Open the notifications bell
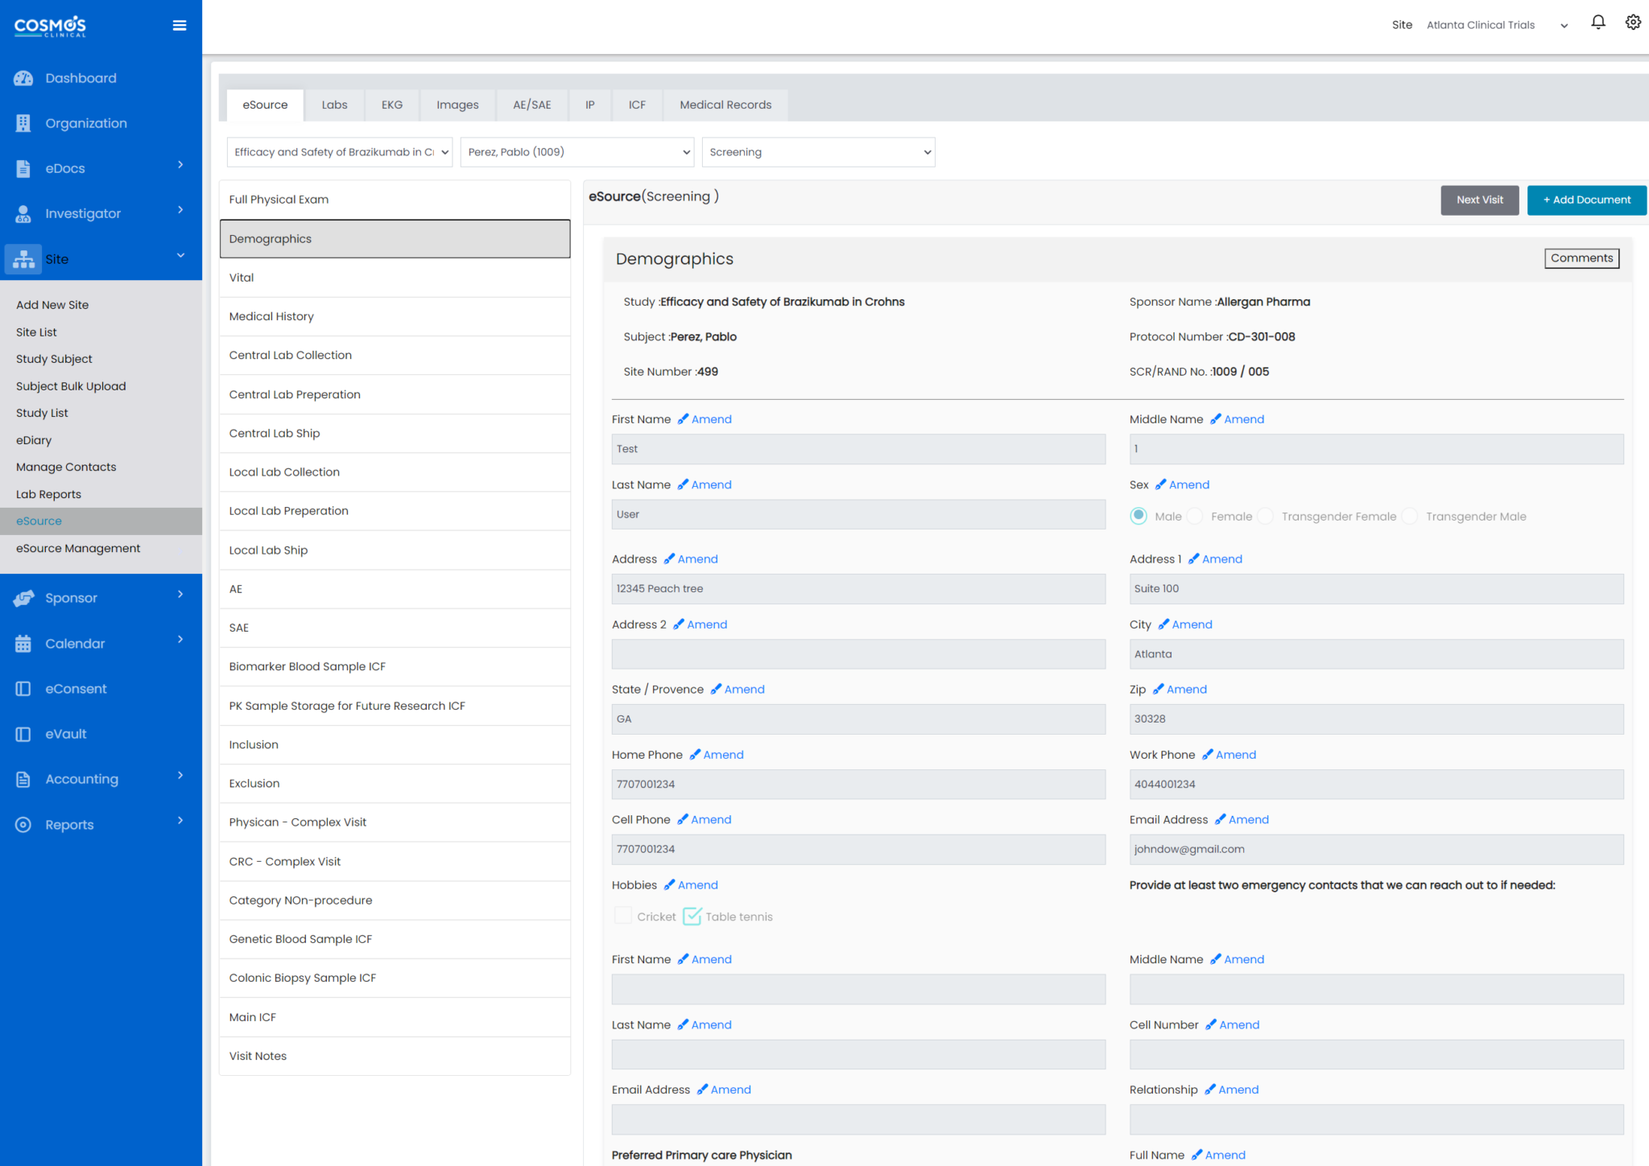Viewport: 1649px width, 1166px height. pyautogui.click(x=1598, y=23)
